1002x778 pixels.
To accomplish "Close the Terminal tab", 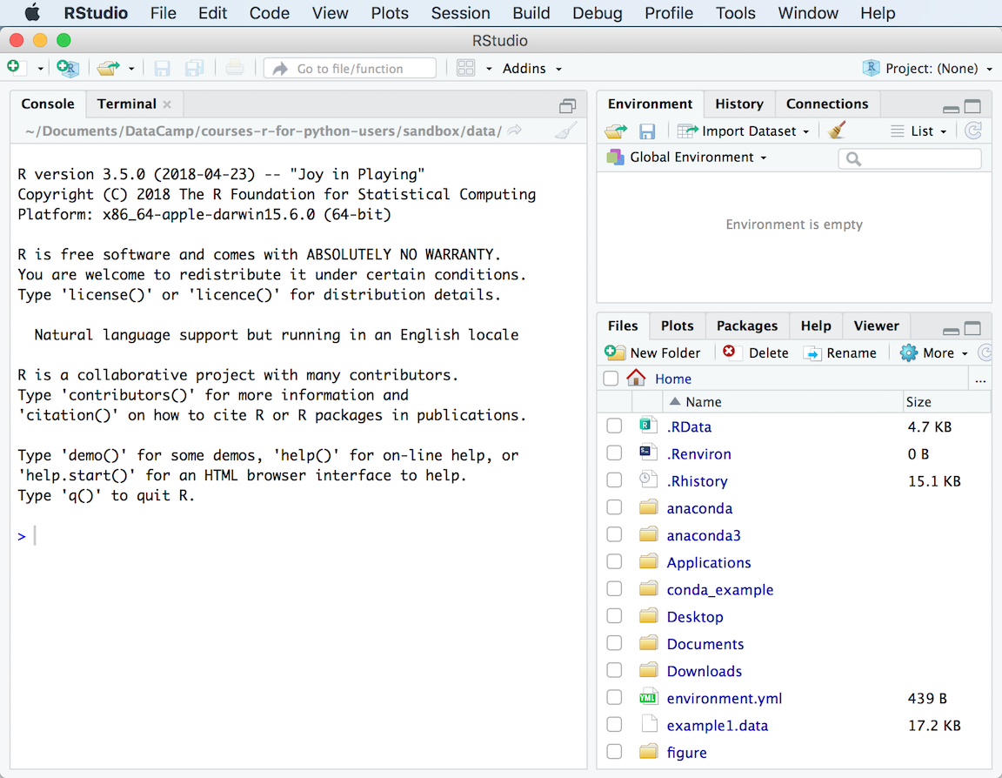I will (x=167, y=104).
